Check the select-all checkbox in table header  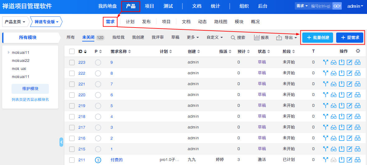[72, 51]
